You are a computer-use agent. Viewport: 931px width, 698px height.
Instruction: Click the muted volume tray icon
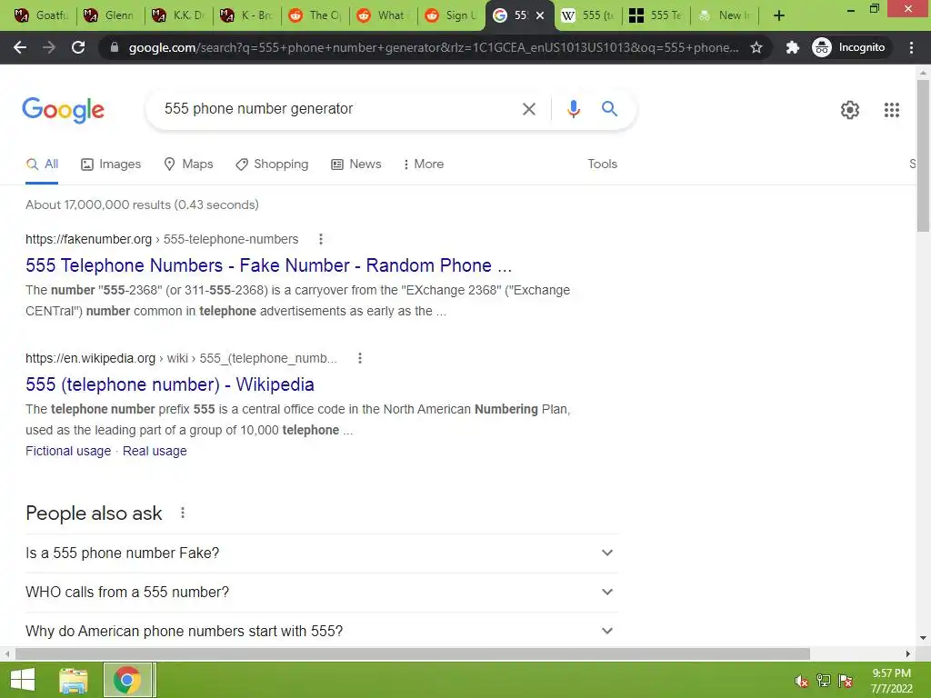801,681
